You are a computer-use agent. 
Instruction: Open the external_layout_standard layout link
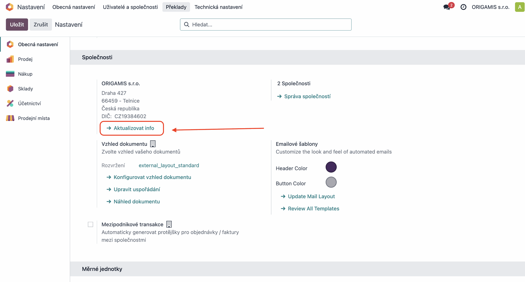pyautogui.click(x=169, y=165)
